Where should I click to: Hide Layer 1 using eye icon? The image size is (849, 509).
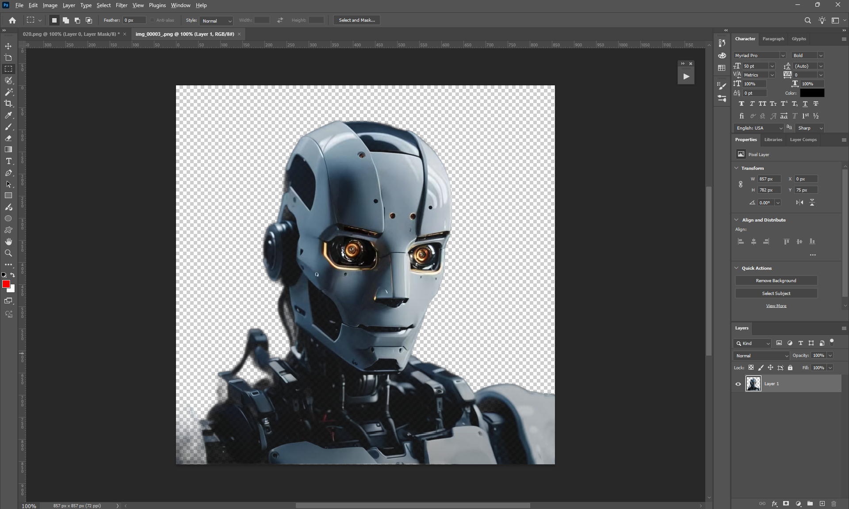click(738, 384)
